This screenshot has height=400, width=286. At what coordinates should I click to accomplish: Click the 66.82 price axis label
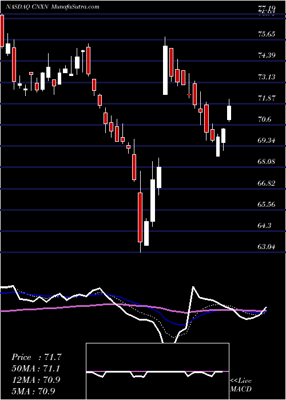tap(267, 183)
